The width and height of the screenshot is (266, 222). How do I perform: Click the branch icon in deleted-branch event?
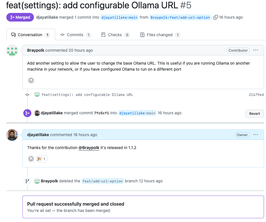pos(27,181)
